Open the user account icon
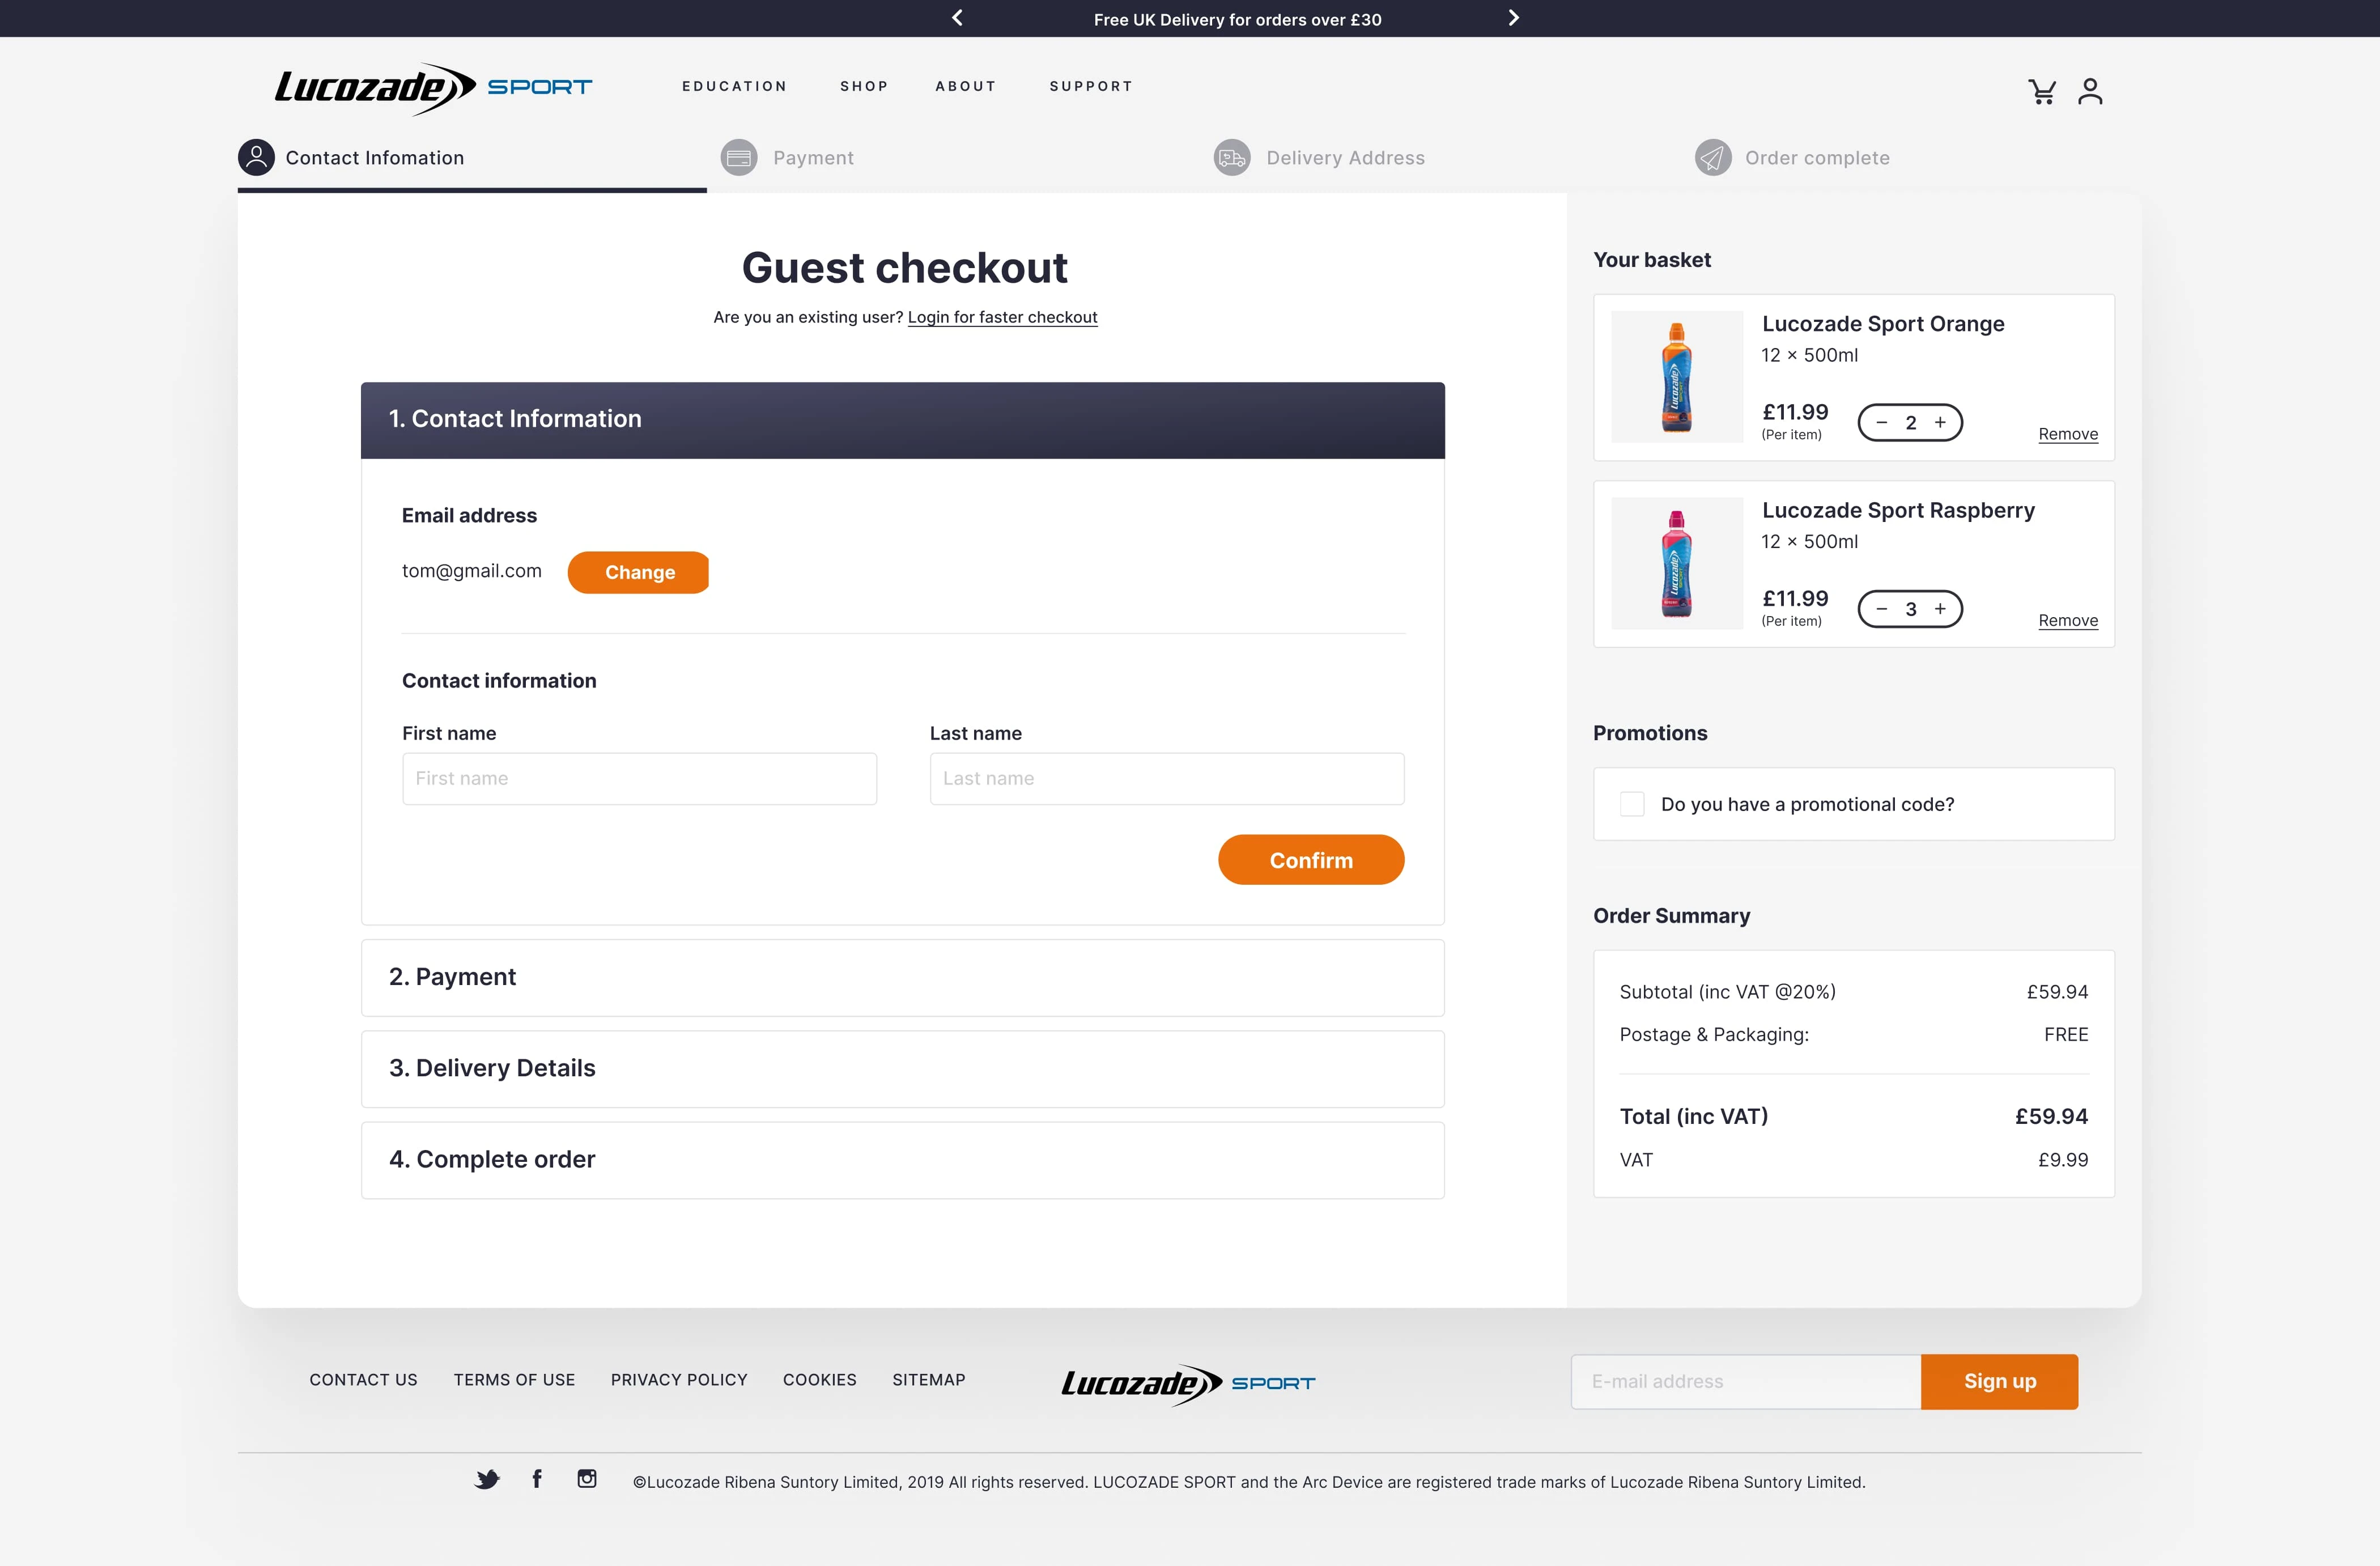Screen dimensions: 2380x1566 coord(2090,92)
